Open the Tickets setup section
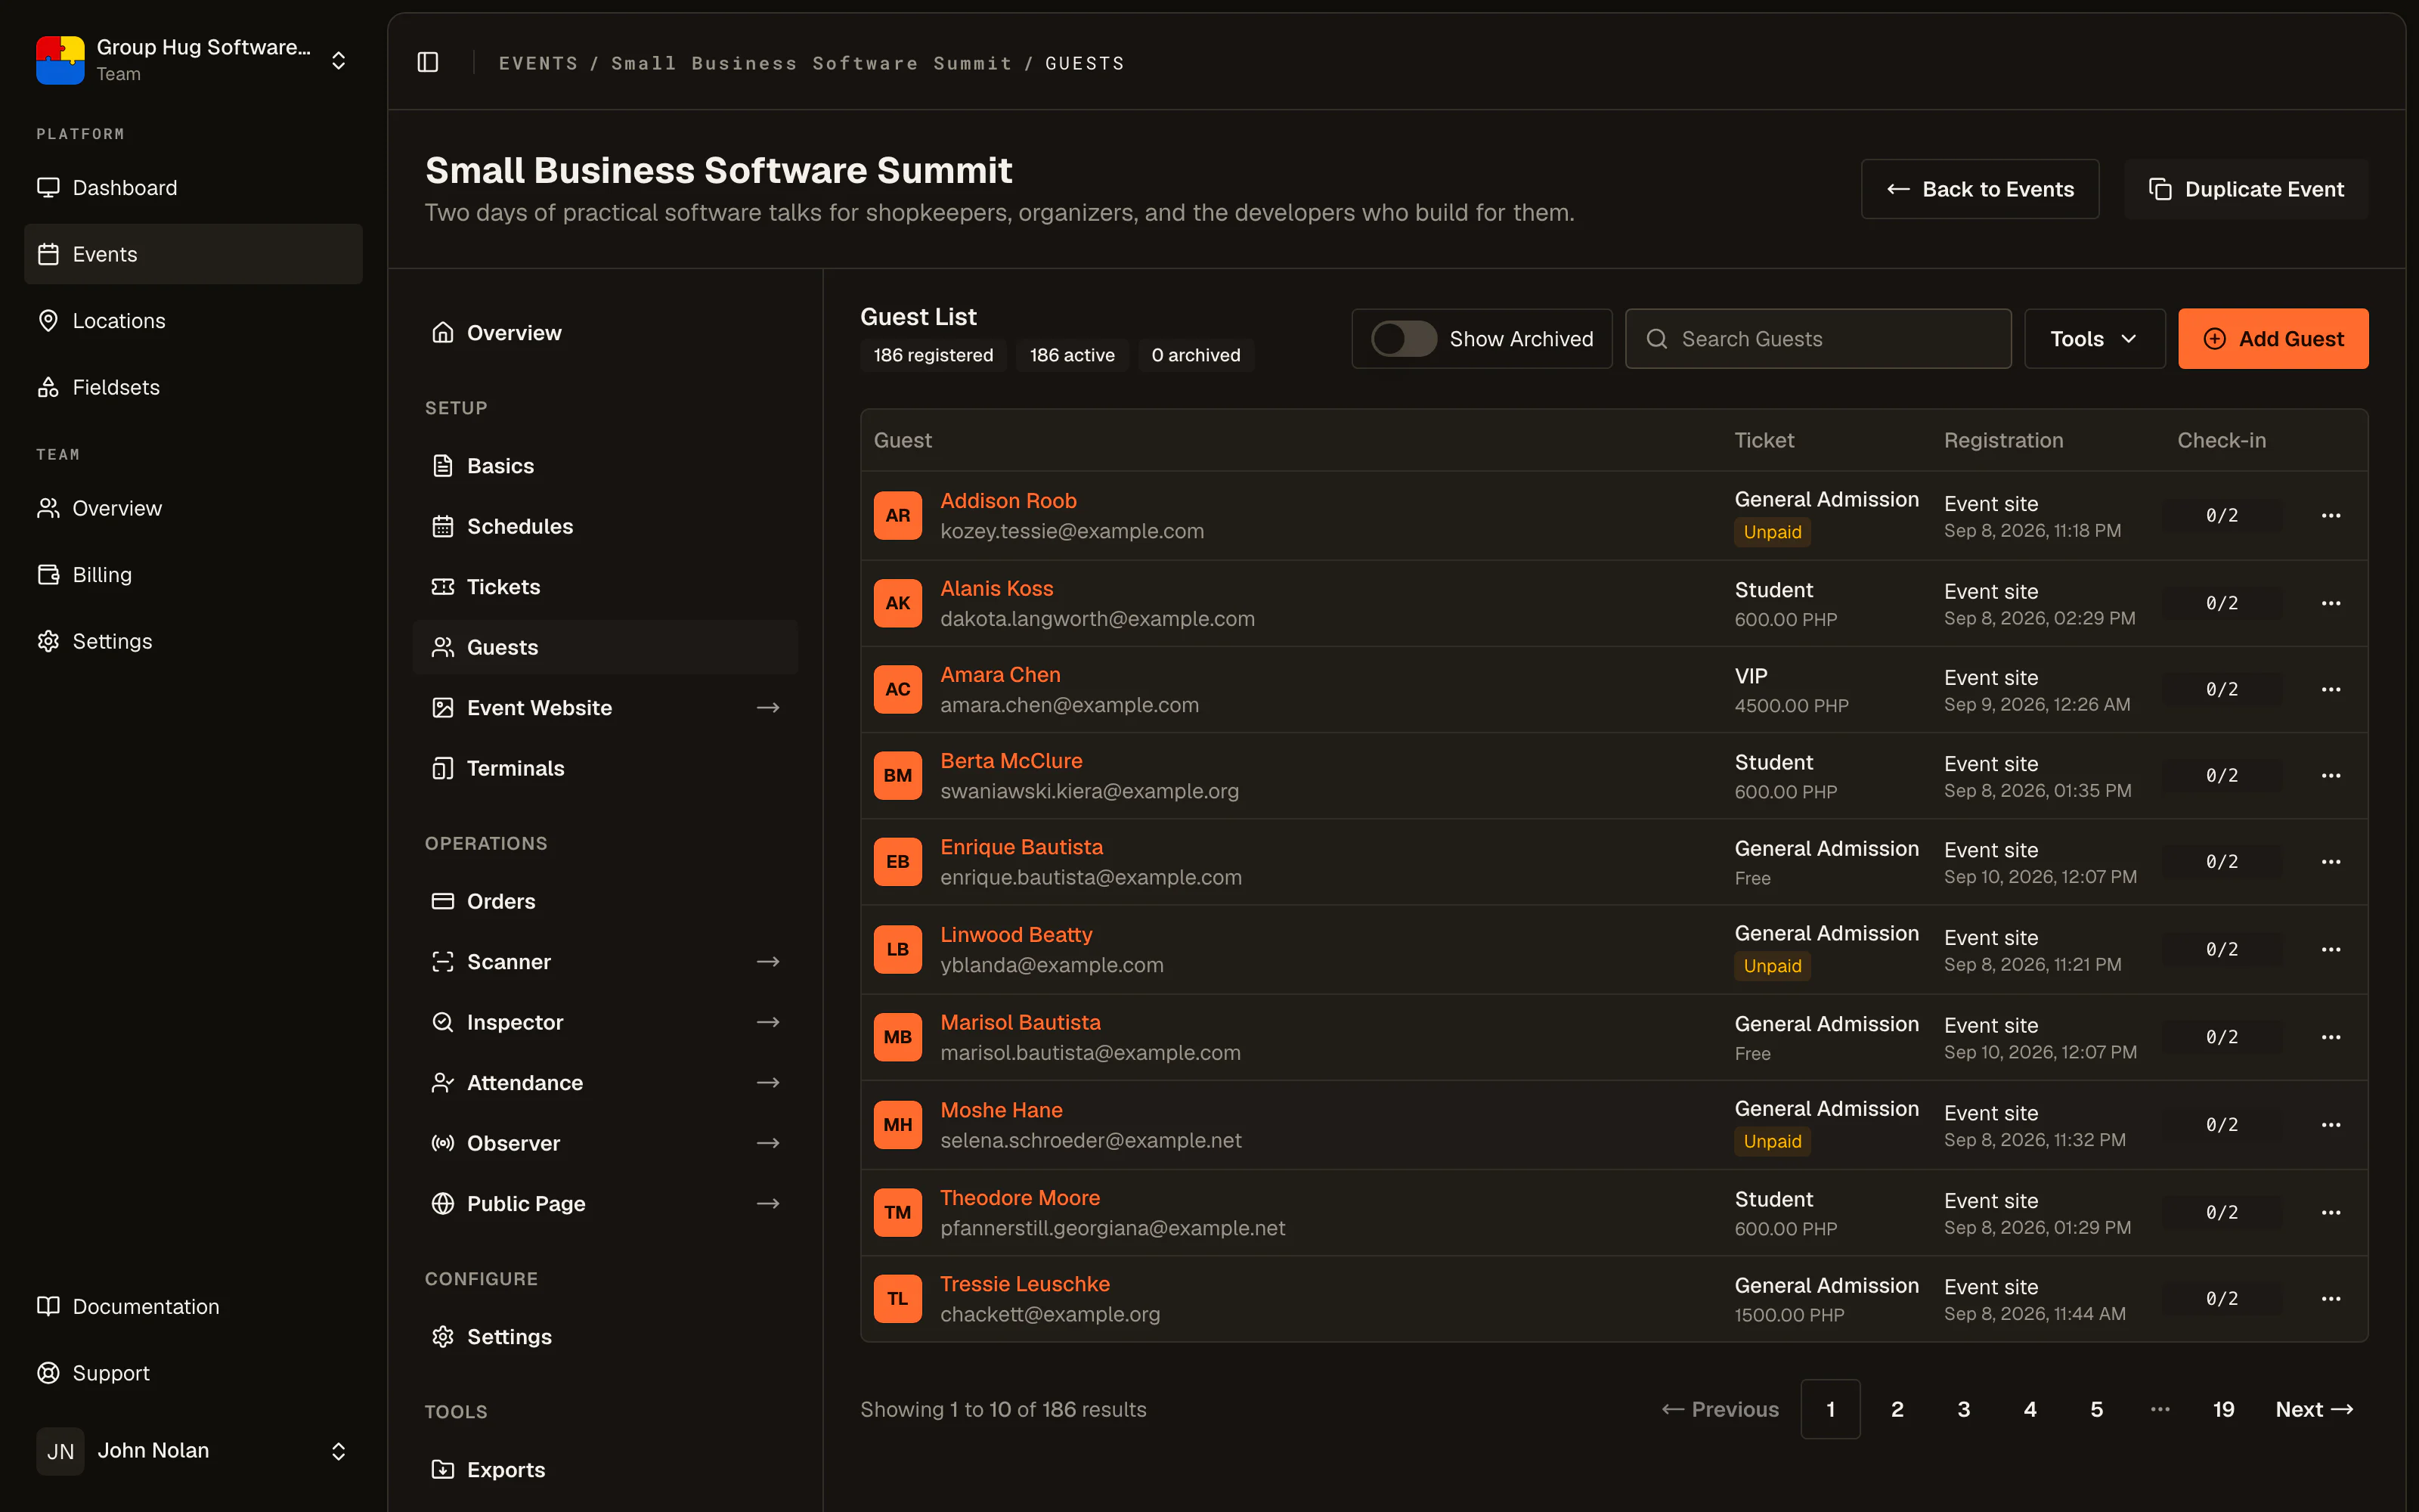This screenshot has height=1512, width=2419. tap(605, 587)
